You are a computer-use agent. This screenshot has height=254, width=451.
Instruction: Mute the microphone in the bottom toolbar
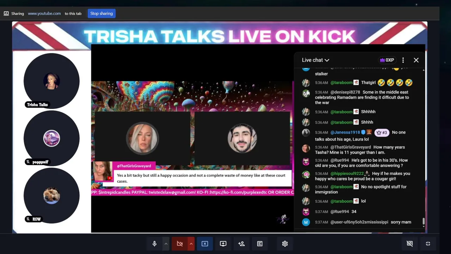(154, 244)
